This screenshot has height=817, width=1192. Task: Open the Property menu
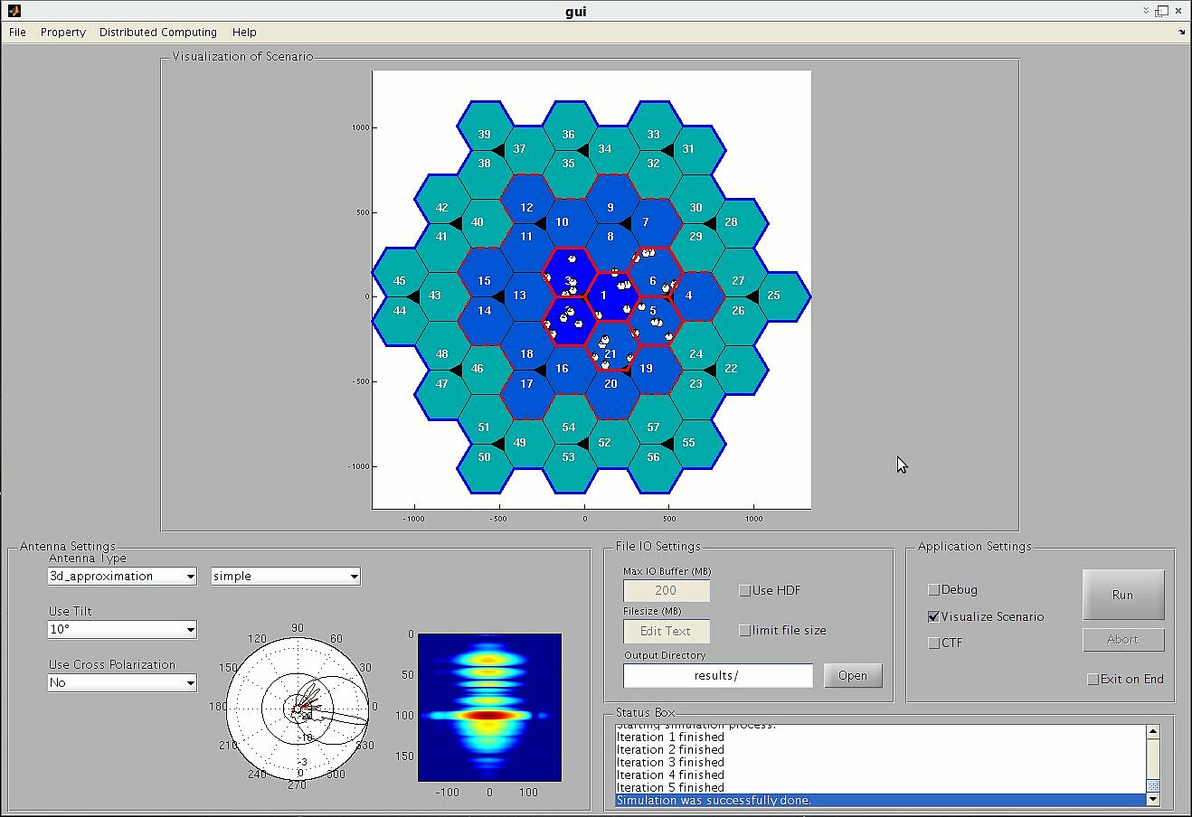pyautogui.click(x=62, y=32)
